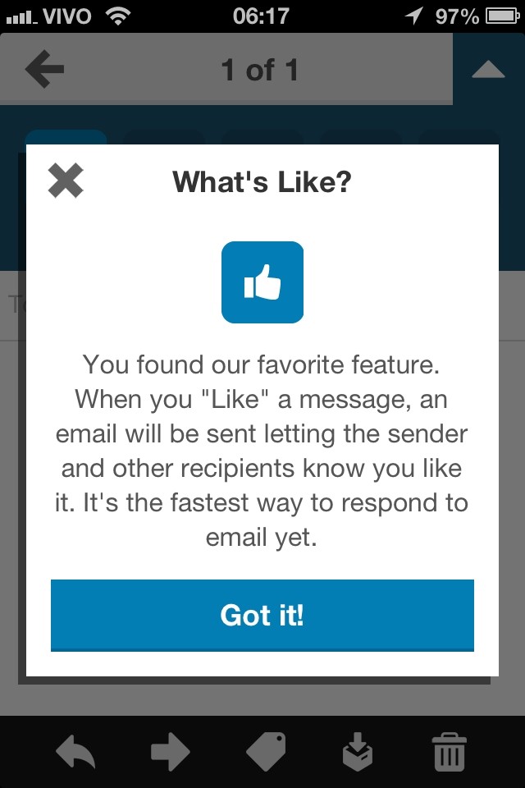
Task: Tap the Wi-Fi icon in status bar
Action: click(x=118, y=16)
